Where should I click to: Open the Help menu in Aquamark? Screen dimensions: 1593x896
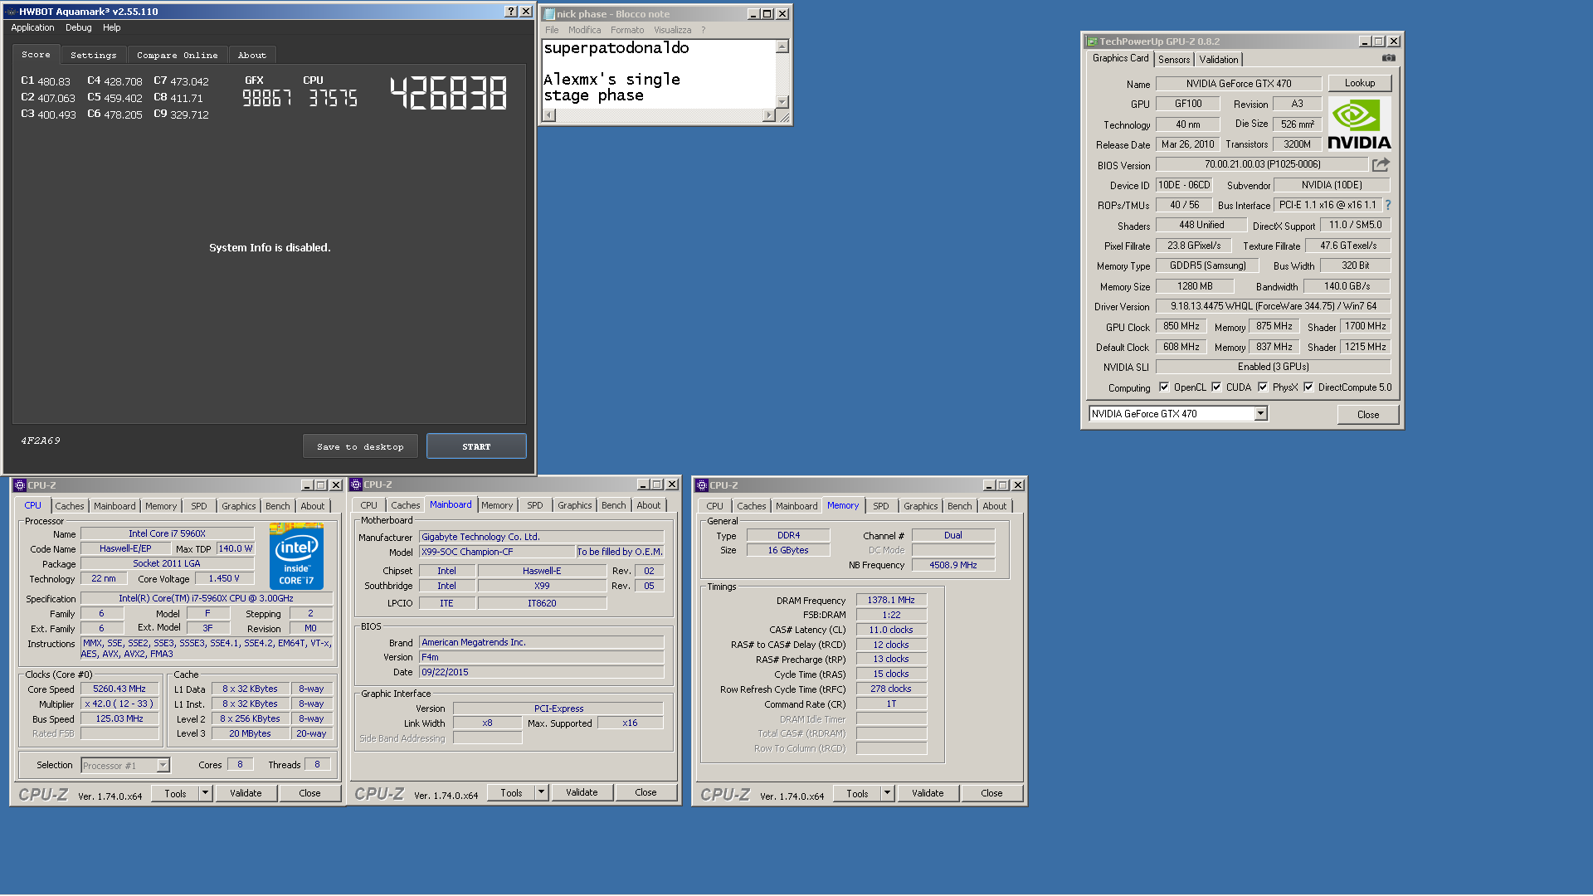[111, 27]
